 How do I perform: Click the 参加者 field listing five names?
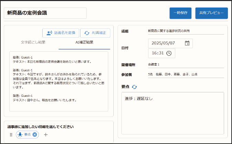pos(186,75)
